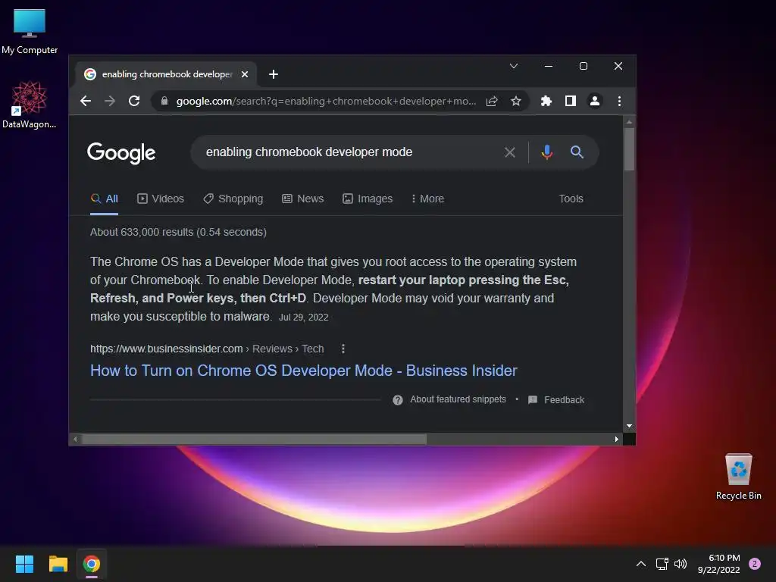Show hidden tray icons with the up chevron
The height and width of the screenshot is (582, 776).
point(640,564)
